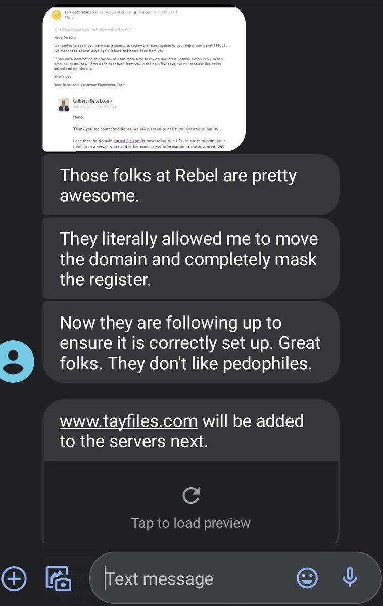
Task: Tap the microphone voice message icon
Action: [350, 578]
